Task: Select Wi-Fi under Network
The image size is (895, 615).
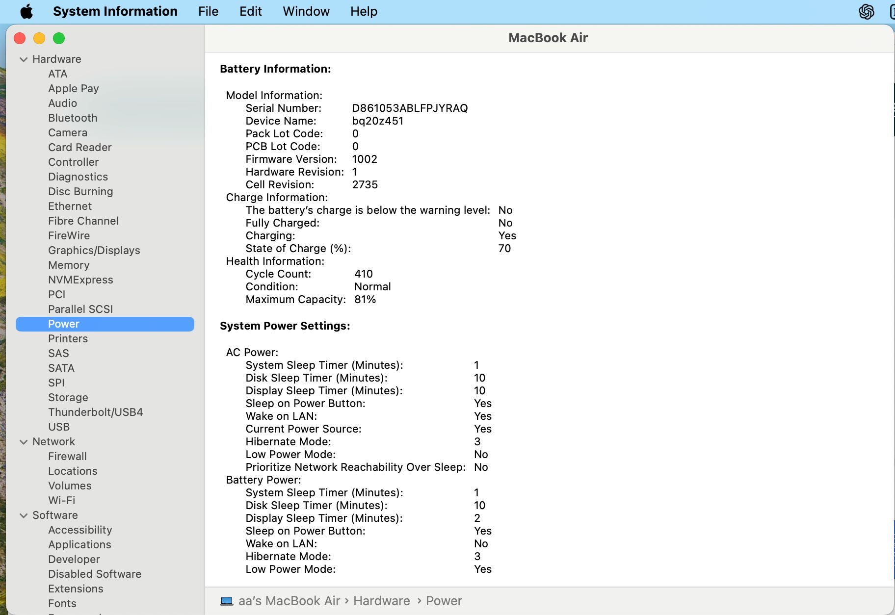Action: (x=62, y=500)
